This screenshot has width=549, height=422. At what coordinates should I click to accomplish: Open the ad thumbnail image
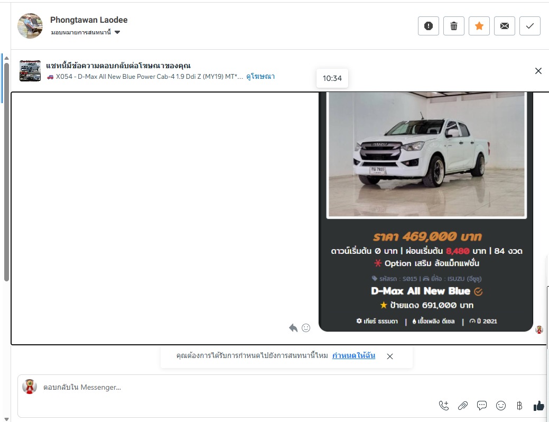tap(30, 71)
